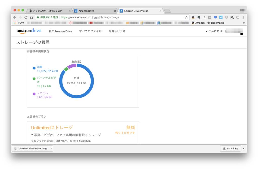This screenshot has width=258, height=169.
Task: Star the current page via bookmark icon
Action: 186,17
